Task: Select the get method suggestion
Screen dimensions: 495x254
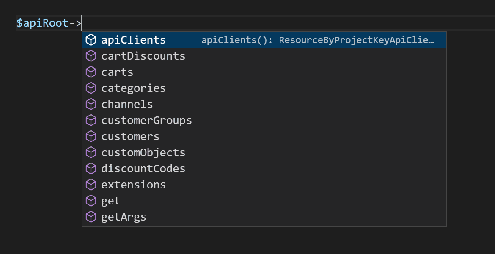Action: tap(111, 201)
